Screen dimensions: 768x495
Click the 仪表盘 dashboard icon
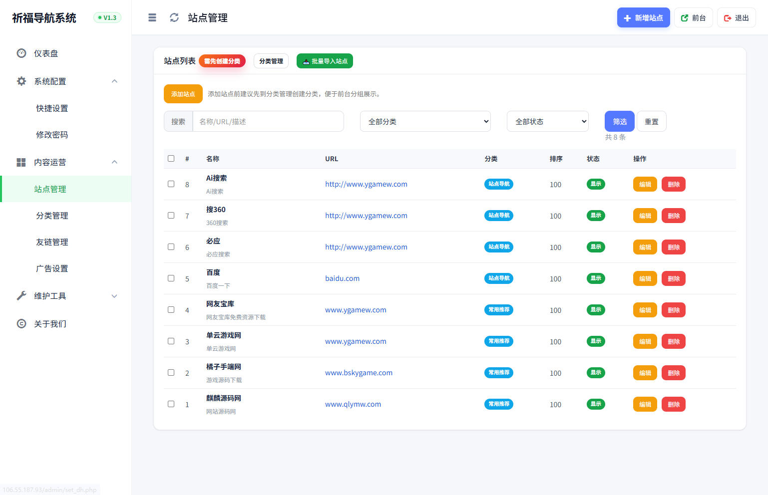[x=21, y=53]
